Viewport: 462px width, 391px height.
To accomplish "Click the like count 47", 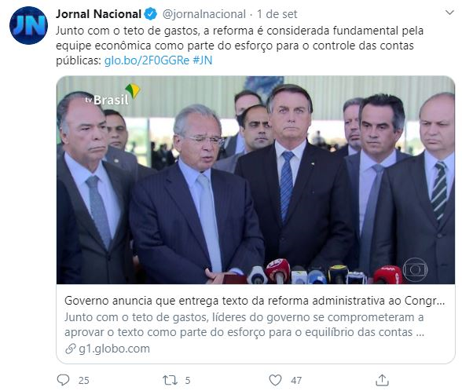I will point(296,380).
